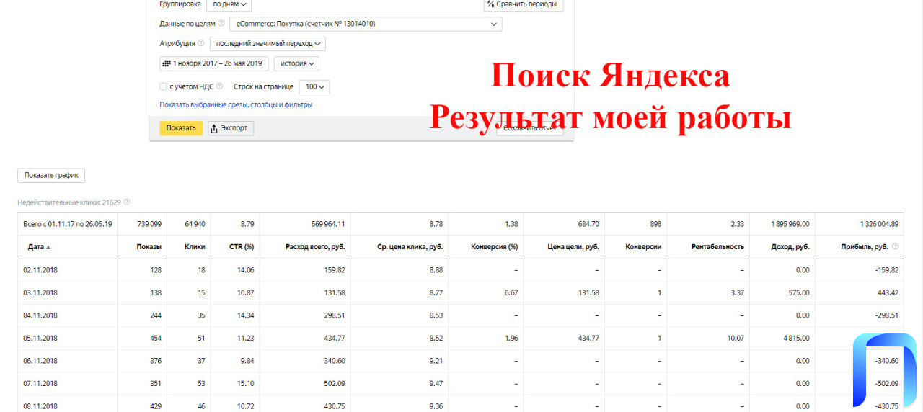Click average click price 9.47
The image size is (923, 412).
click(436, 383)
